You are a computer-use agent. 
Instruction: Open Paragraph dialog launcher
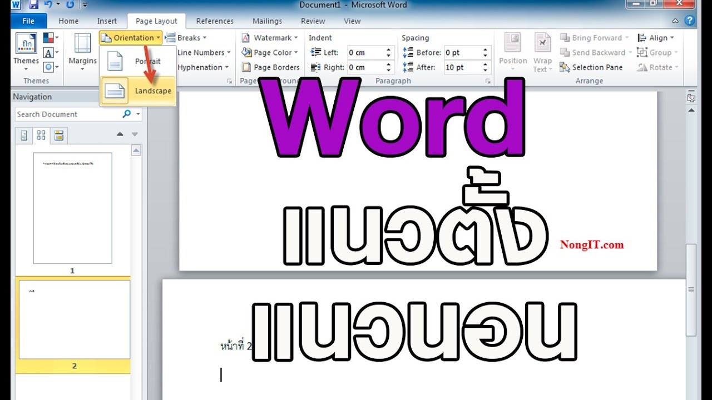pos(488,81)
